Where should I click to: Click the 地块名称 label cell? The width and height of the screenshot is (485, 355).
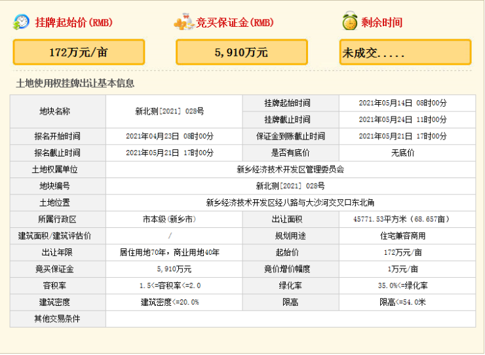(58, 111)
